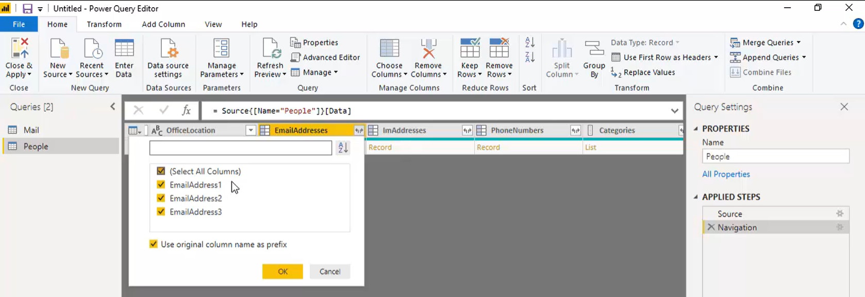Viewport: 865px width, 297px height.
Task: Open the Help question mark icon
Action: [858, 24]
